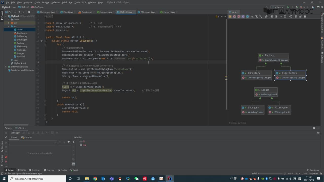Click the edge routing icon in diagram toolbar
The height and width of the screenshot is (182, 324).
(x=261, y=16)
